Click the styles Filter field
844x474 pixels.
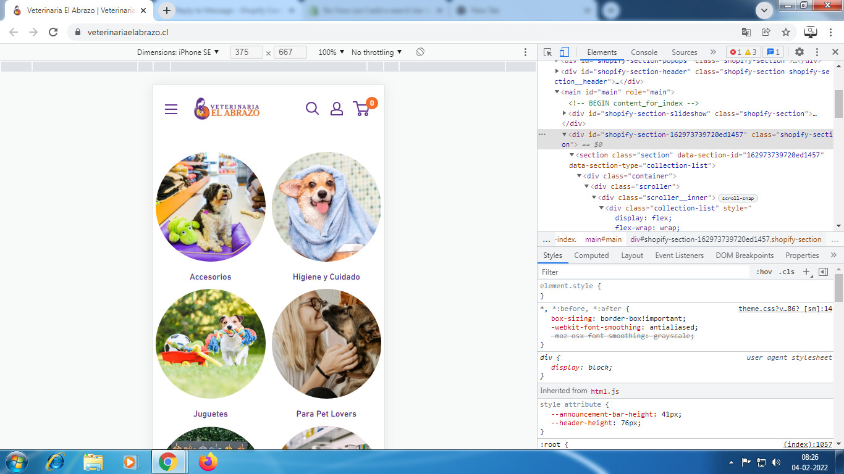(644, 272)
